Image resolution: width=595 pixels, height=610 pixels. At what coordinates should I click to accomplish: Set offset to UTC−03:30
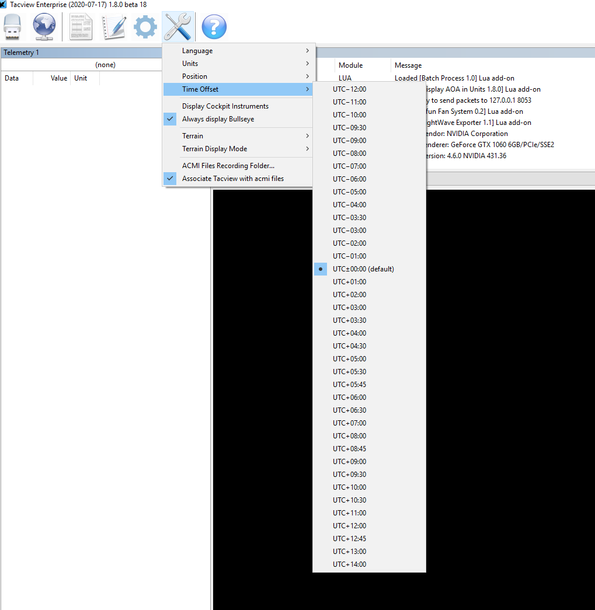coord(369,218)
